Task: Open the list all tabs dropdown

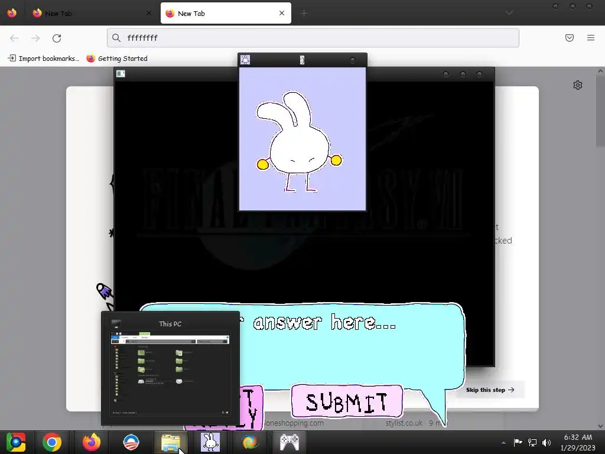Action: point(509,13)
